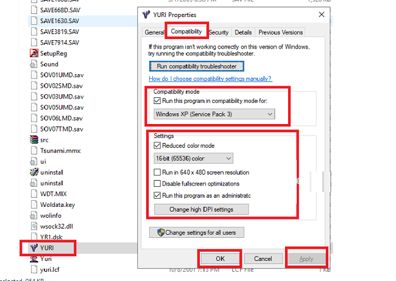Select the wsock32.dll file icon
Viewport: 396px width, 281px height.
point(34,226)
